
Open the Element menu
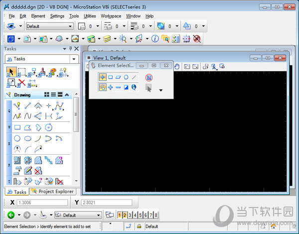(38, 16)
